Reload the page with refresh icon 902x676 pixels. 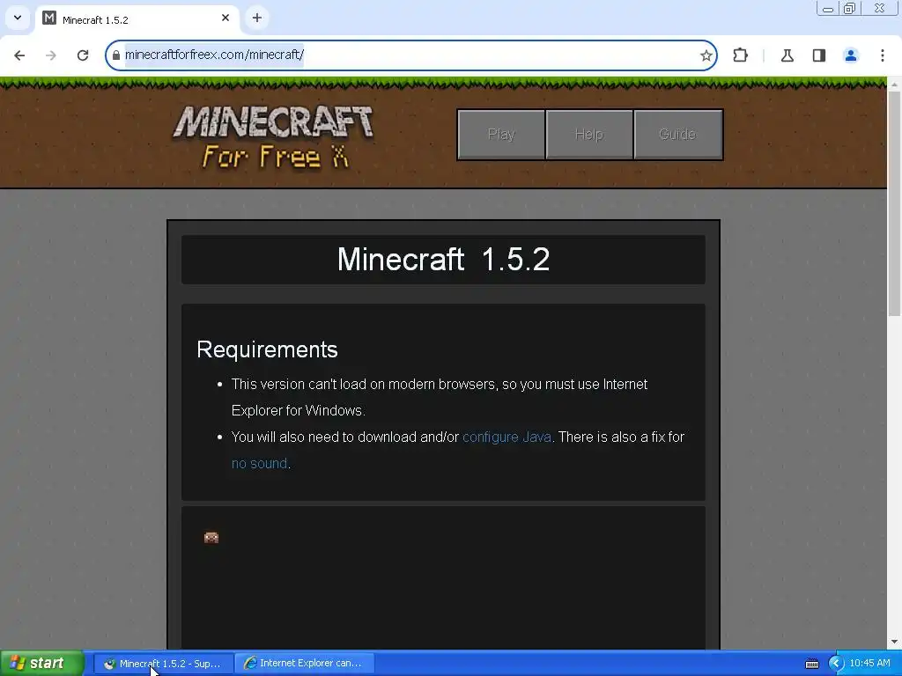point(83,55)
